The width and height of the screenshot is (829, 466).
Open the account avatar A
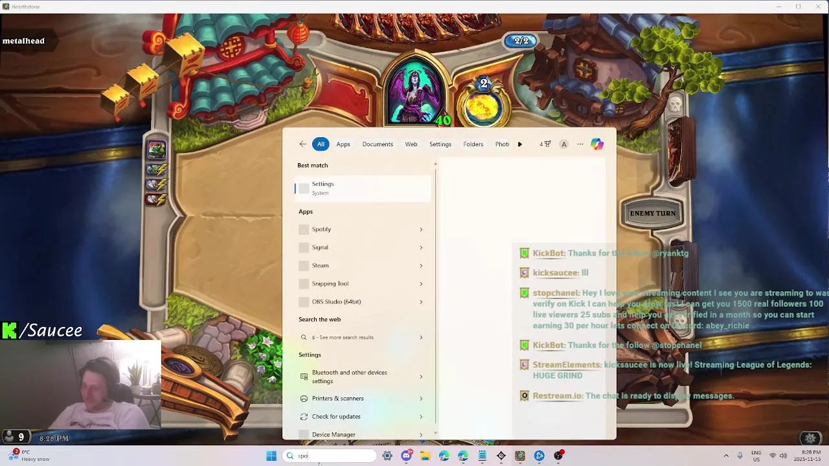coord(564,144)
